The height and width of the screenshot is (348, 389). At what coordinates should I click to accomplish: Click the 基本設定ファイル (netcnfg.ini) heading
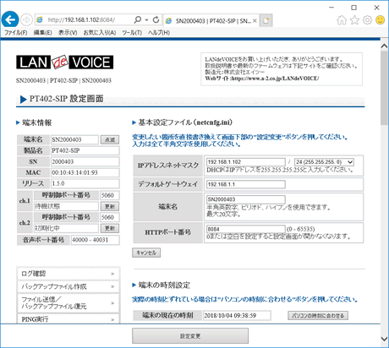click(x=185, y=122)
